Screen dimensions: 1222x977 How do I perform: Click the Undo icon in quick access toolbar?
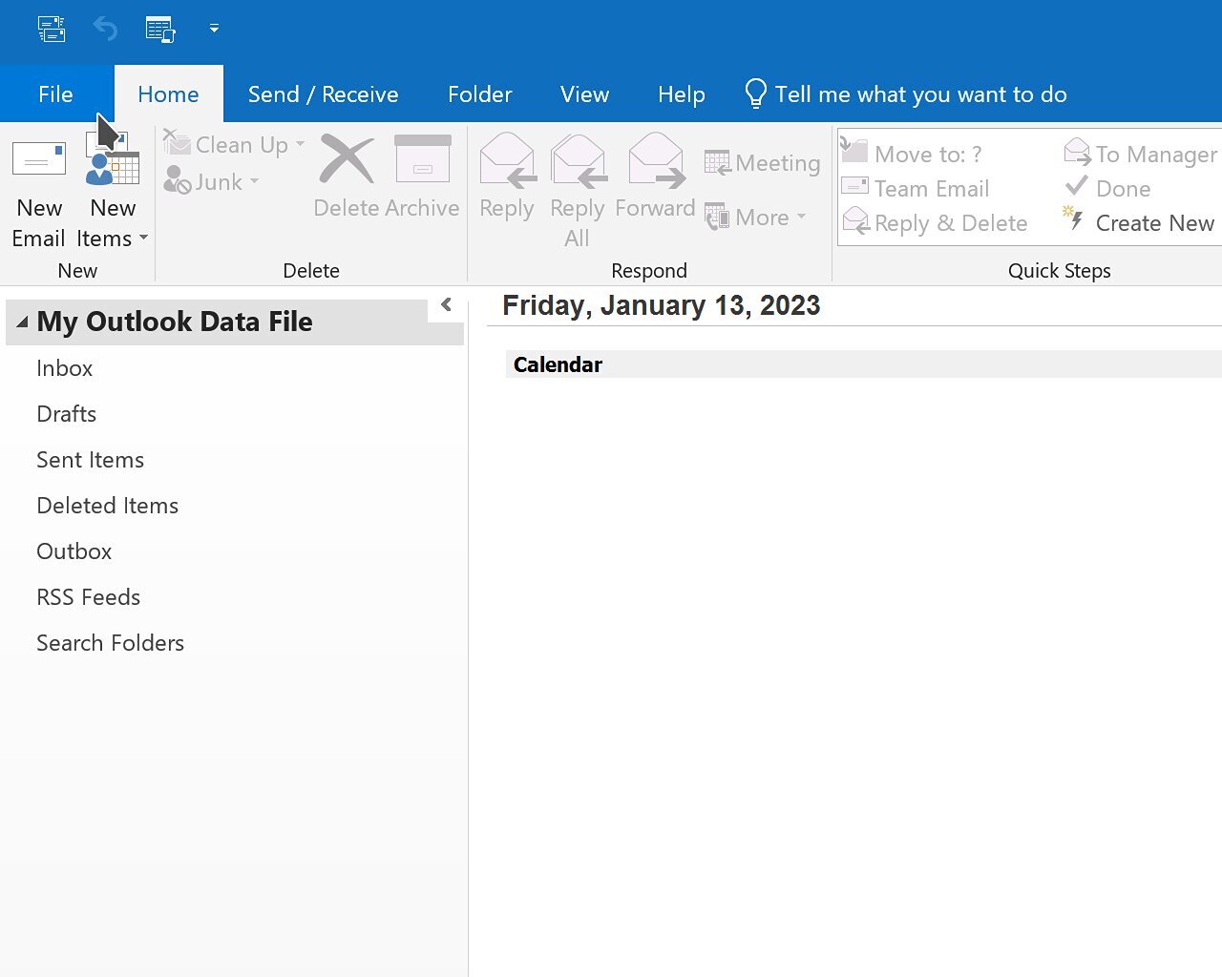(x=105, y=29)
